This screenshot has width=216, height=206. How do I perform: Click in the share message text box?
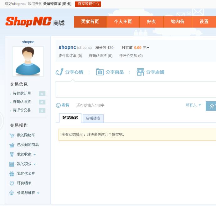tap(136, 89)
